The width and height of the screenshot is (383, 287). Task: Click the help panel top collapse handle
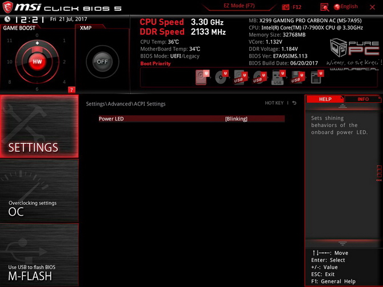click(342, 106)
